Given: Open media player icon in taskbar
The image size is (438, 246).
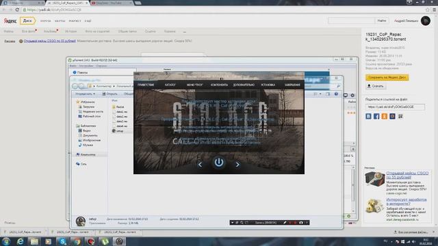Looking at the screenshot, I should pyautogui.click(x=48, y=241).
